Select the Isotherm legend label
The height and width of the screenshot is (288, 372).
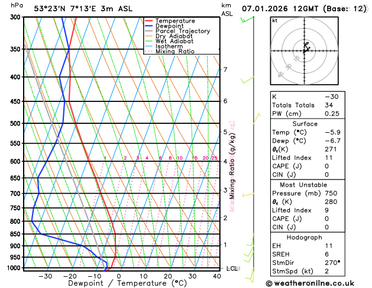(x=169, y=46)
